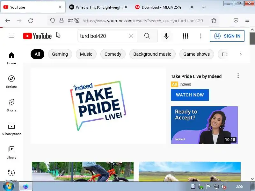
Task: Select the Background music filter chip
Action: 152,54
